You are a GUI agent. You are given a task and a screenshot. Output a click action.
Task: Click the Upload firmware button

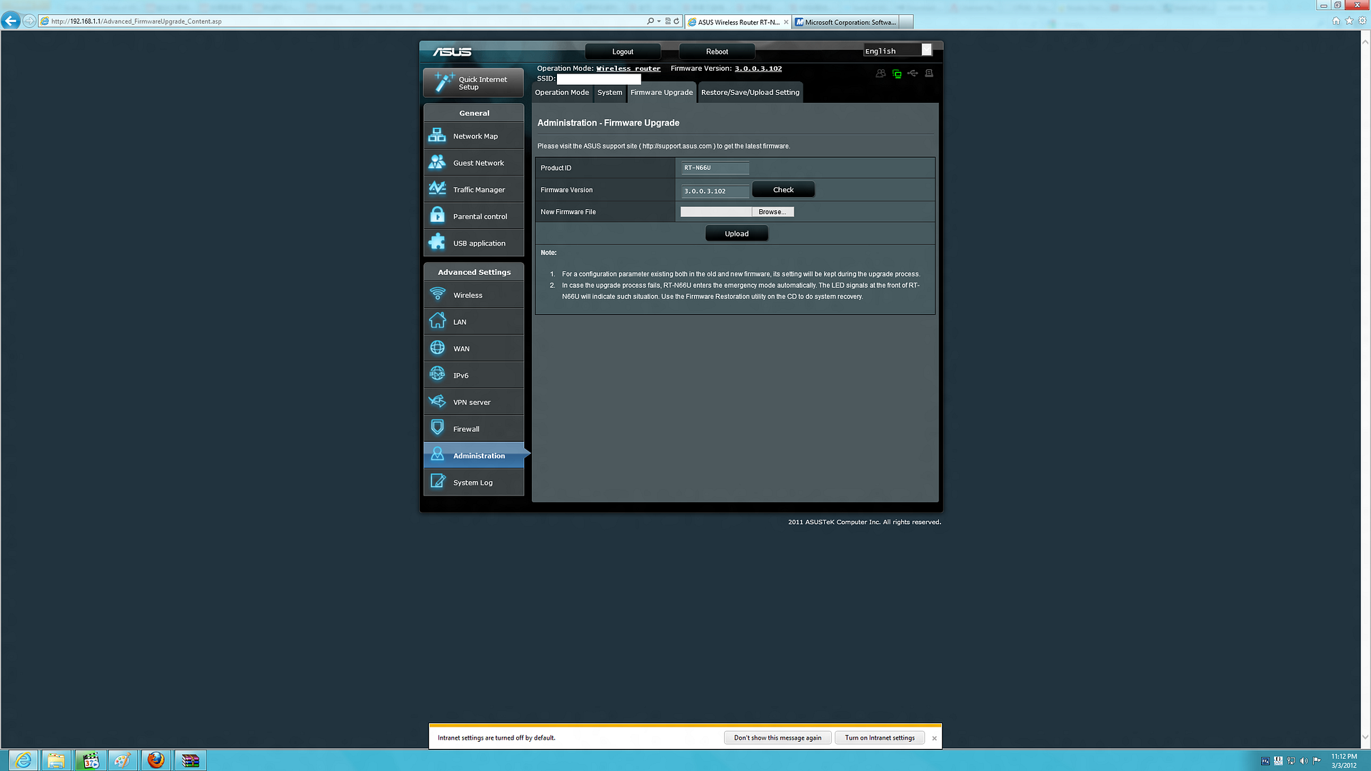(x=736, y=234)
